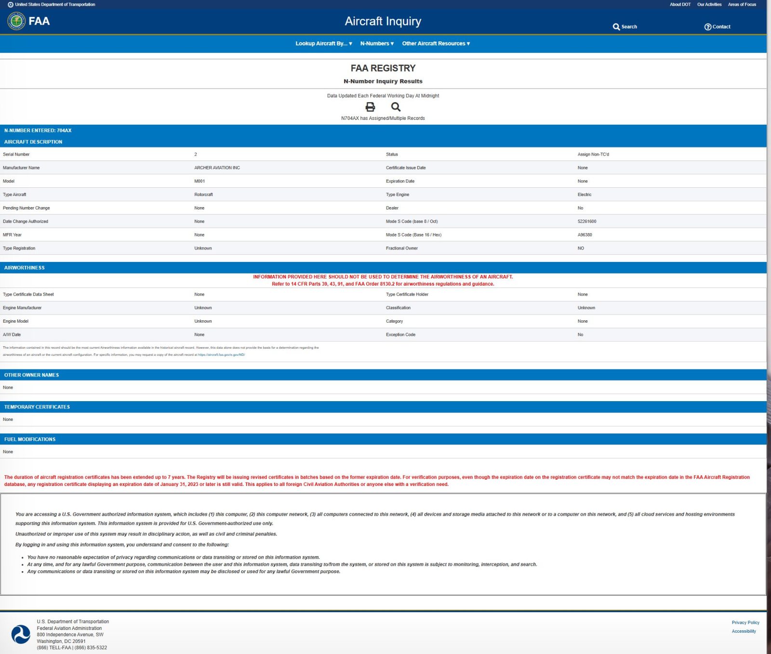Screen dimensions: 771x654
Task: Open the About DOT link
Action: point(680,4)
